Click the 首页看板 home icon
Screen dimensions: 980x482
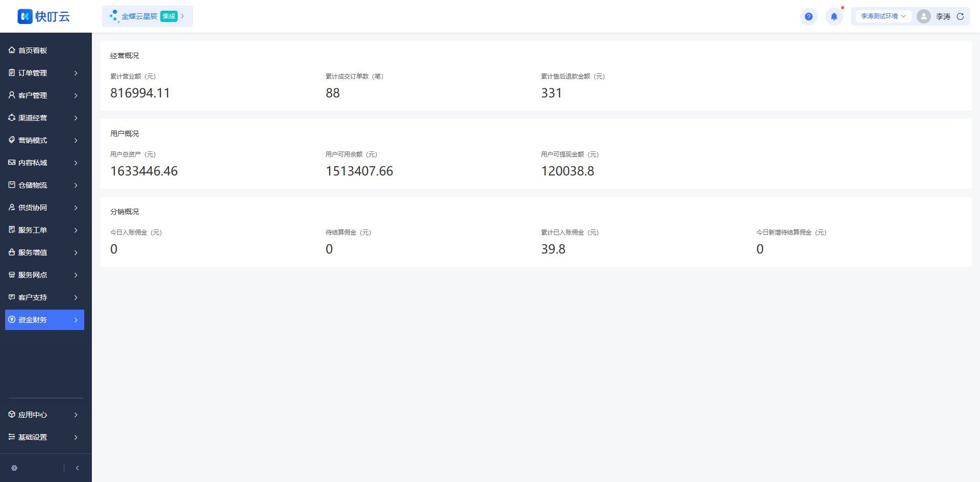tap(12, 50)
